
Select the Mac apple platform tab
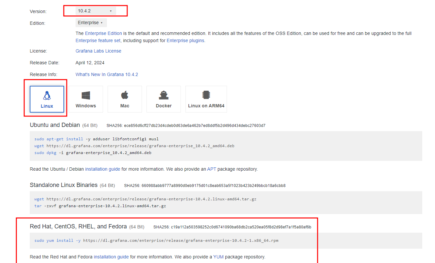tap(125, 99)
